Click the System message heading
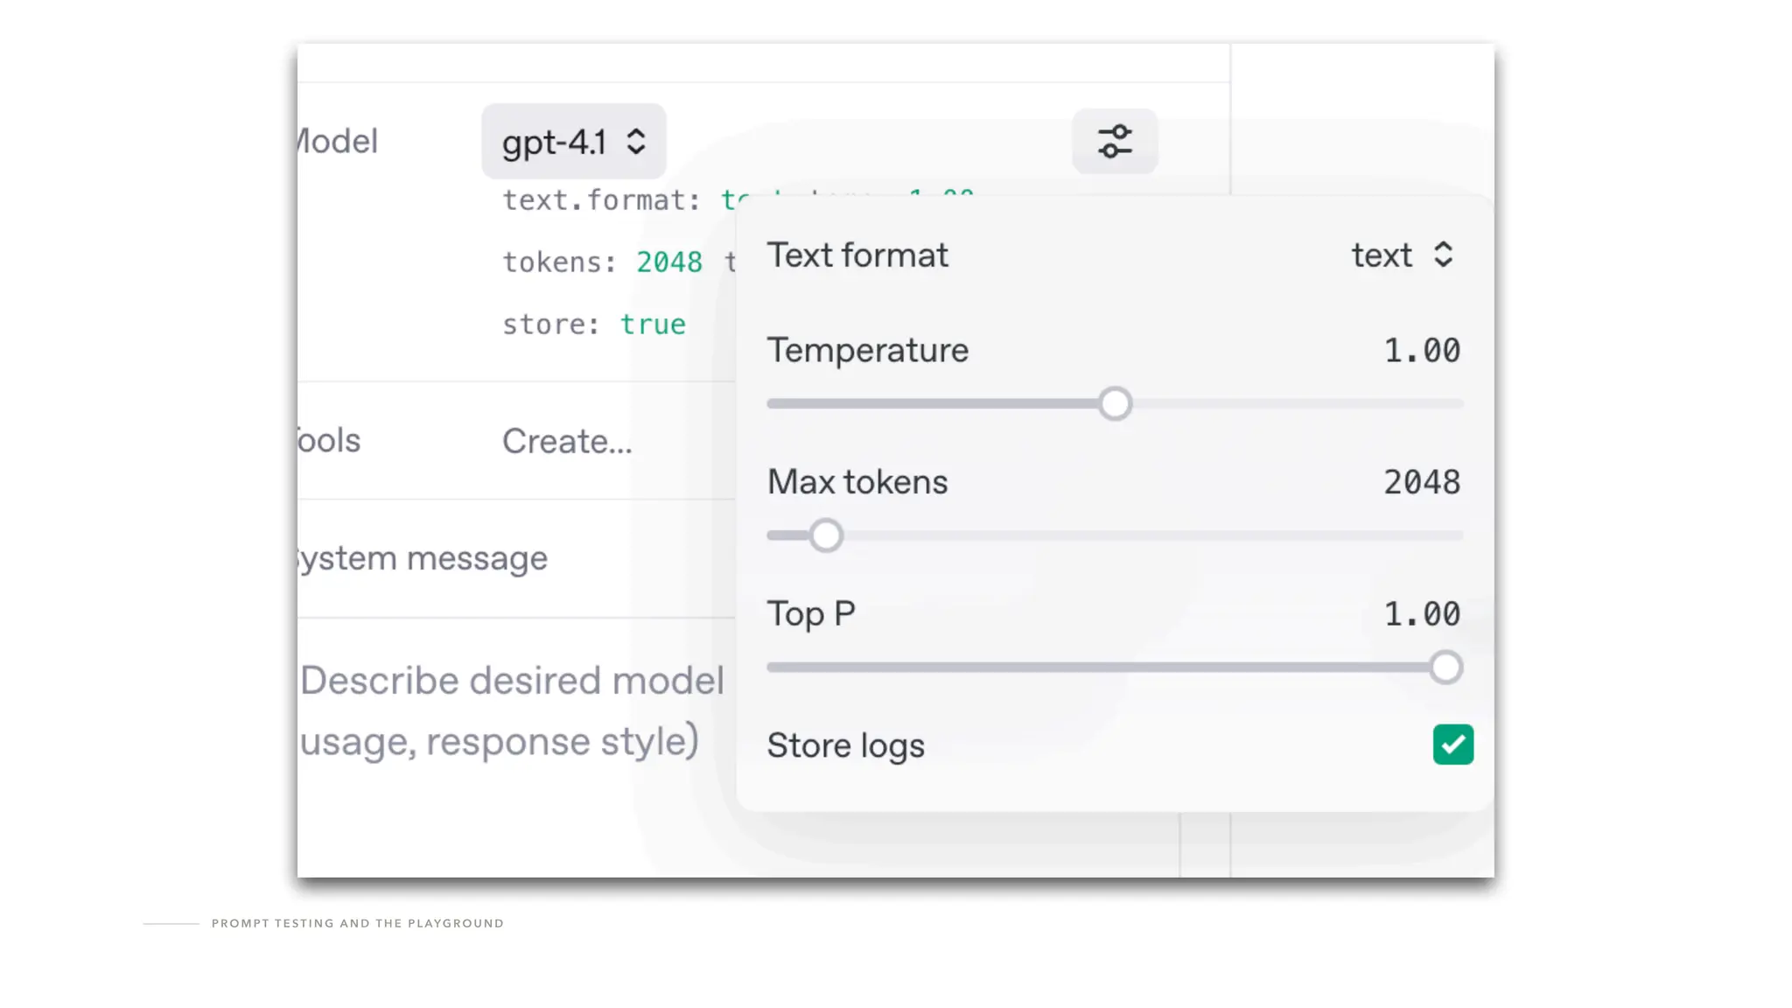 coord(423,558)
